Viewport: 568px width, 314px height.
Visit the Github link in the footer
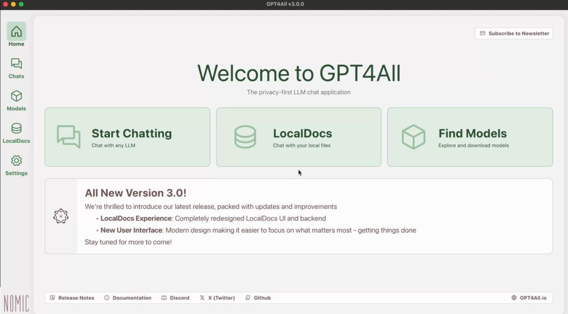pyautogui.click(x=258, y=298)
